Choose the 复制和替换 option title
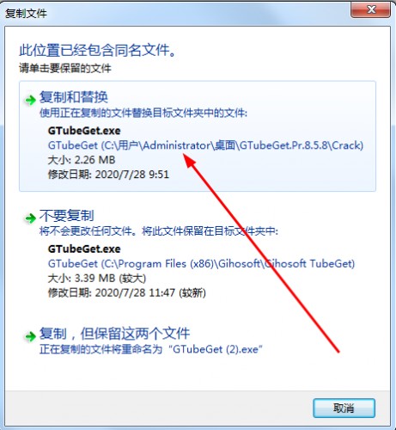The image size is (396, 430). (74, 97)
